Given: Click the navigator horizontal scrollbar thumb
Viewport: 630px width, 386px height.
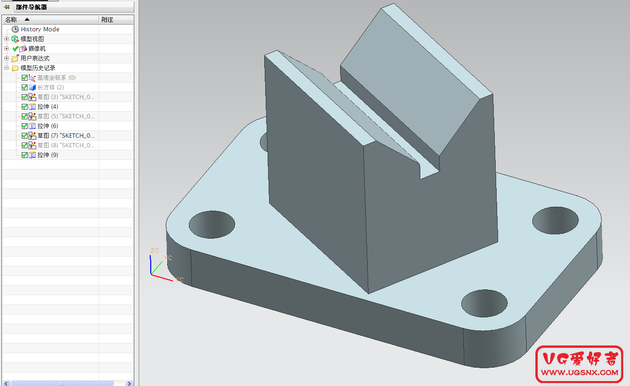Looking at the screenshot, I should click(x=61, y=383).
